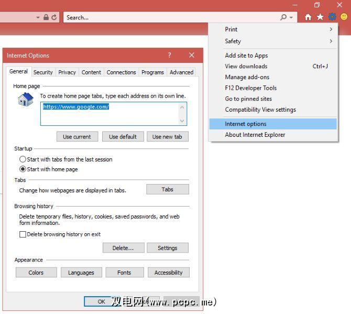Open browsing history Settings button
Viewport: 351px width, 314px height.
point(168,248)
